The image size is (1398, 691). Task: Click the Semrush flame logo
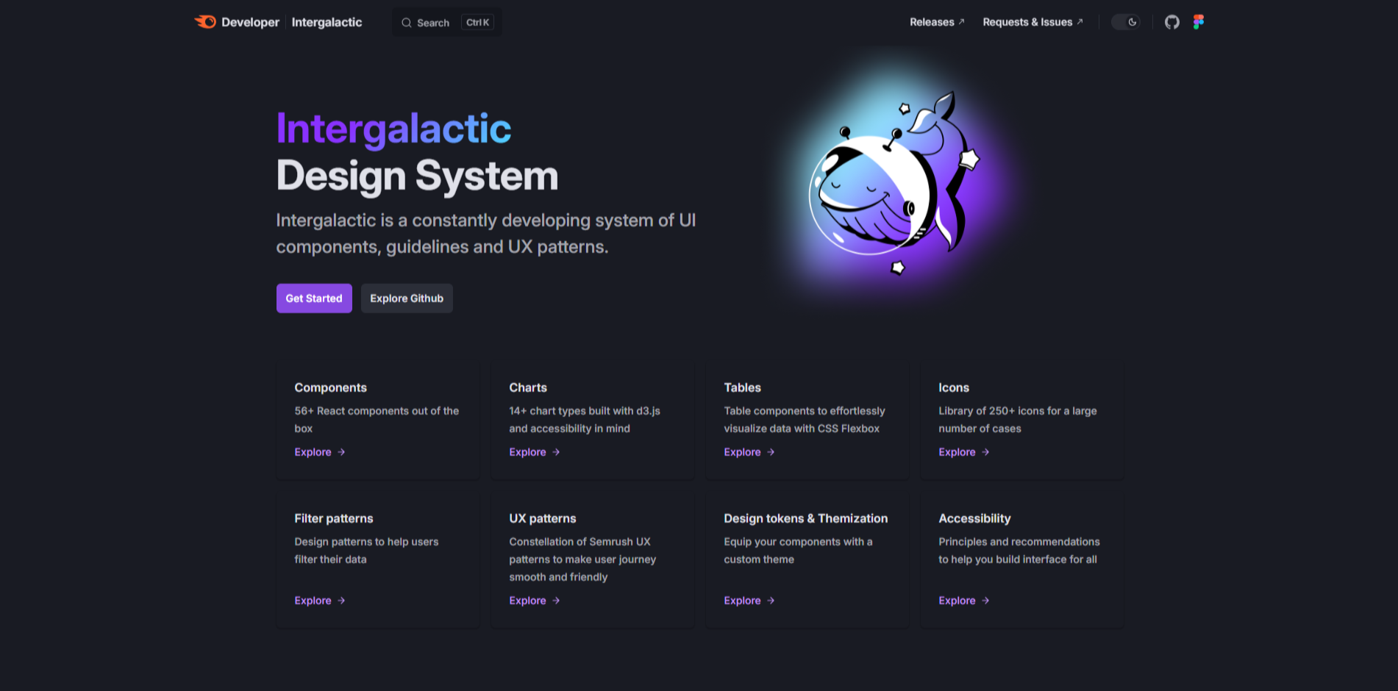205,22
